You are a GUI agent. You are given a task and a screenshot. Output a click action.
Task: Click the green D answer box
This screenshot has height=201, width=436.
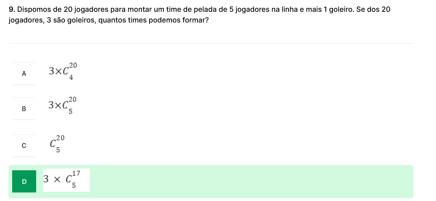[x=24, y=181]
